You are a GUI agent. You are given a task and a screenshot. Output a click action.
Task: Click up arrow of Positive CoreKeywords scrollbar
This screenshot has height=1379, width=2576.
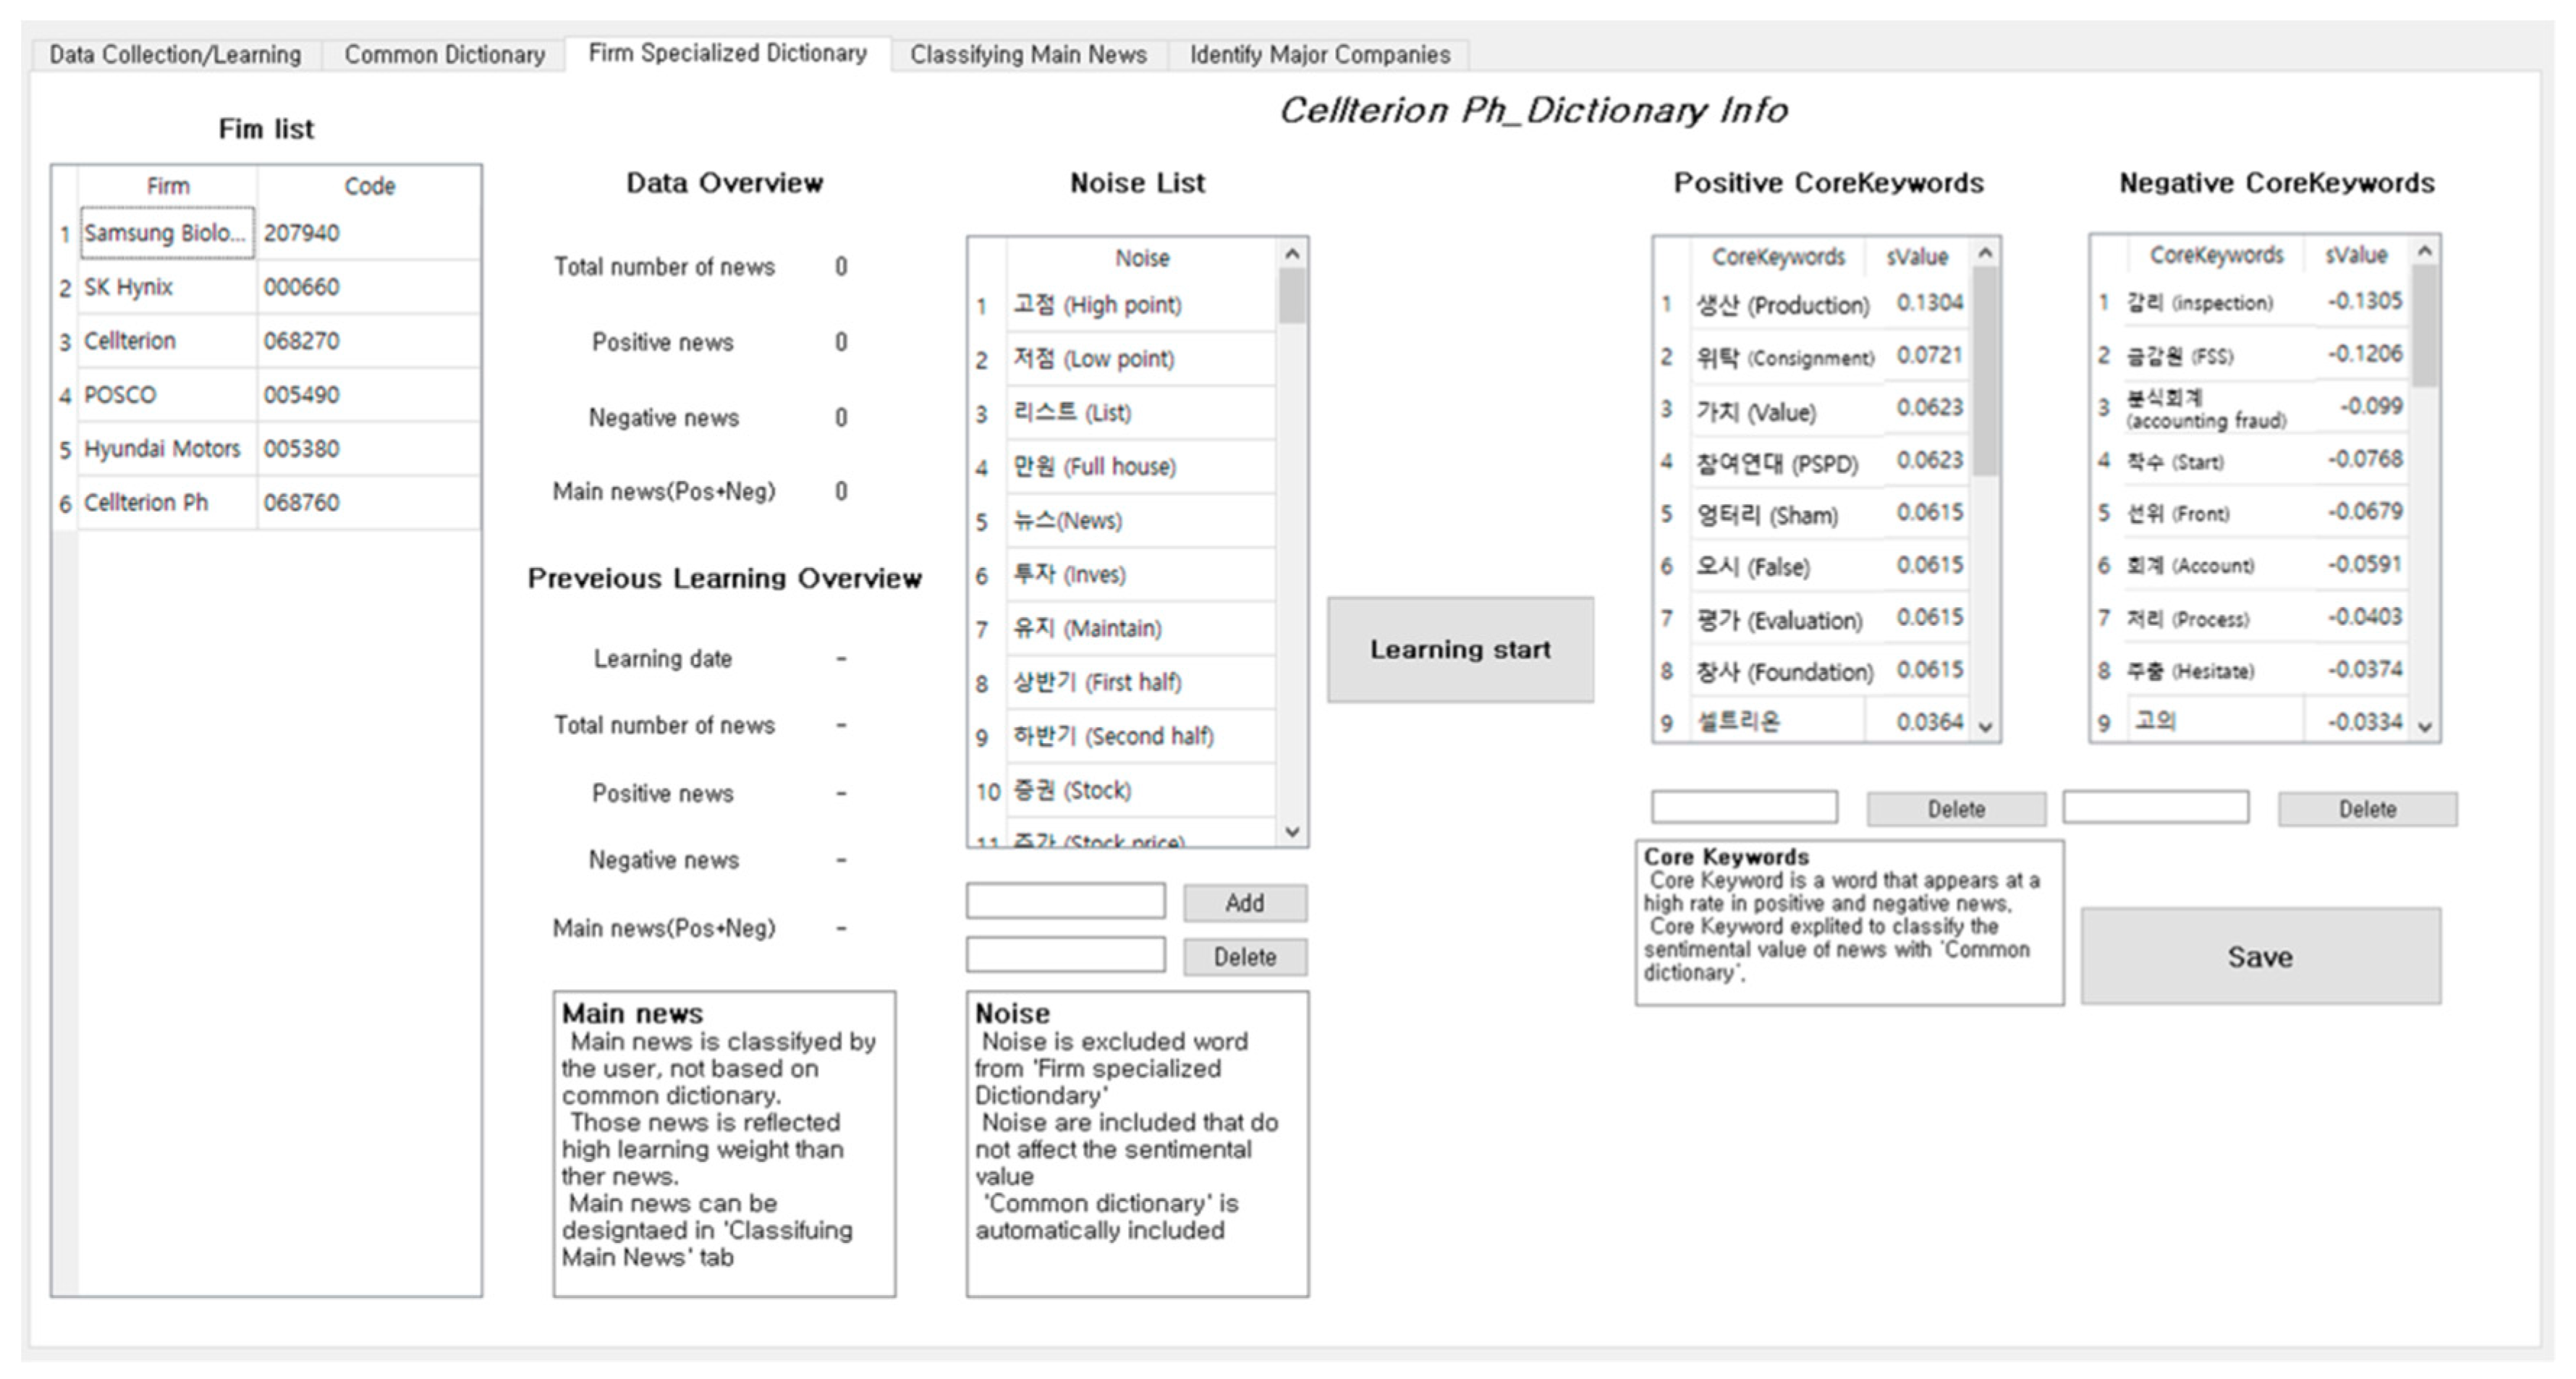[x=1985, y=254]
